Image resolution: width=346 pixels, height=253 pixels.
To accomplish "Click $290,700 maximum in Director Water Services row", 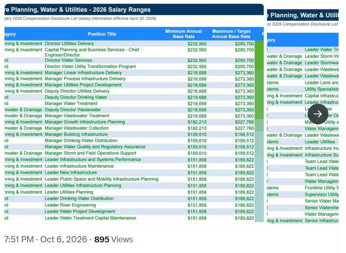I will pos(244,60).
